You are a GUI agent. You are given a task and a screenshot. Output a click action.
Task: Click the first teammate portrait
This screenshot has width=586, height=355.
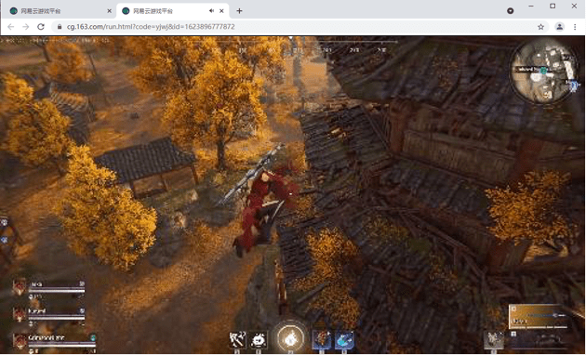[x=20, y=288]
